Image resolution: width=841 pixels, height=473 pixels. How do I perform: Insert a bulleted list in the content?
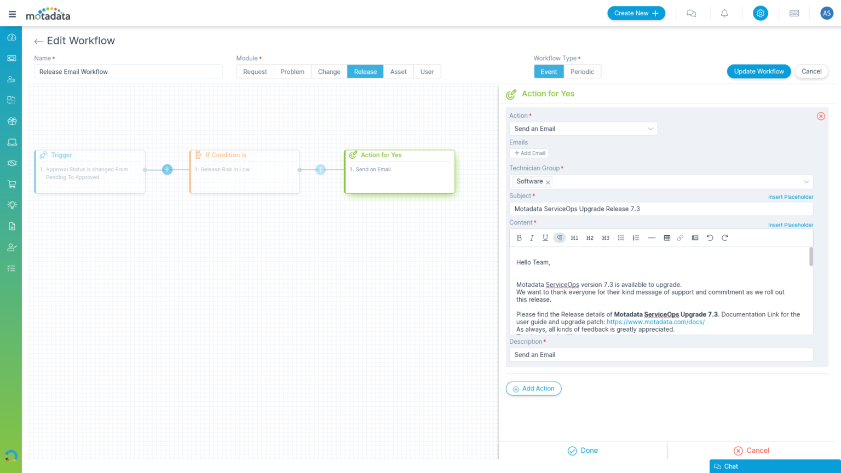point(621,238)
